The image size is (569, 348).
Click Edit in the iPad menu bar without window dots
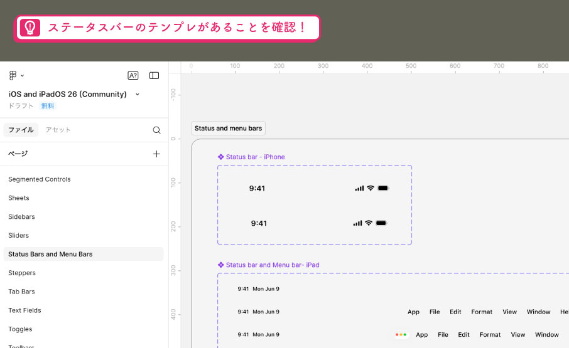(455, 312)
